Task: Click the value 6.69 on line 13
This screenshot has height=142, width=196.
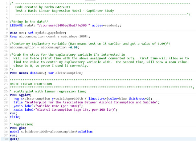Action: [74, 47]
